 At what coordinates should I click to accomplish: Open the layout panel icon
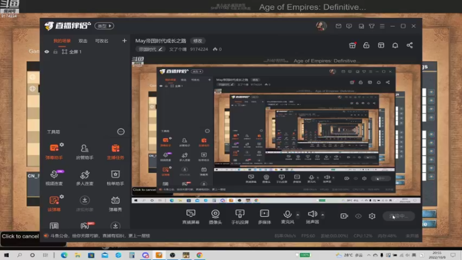pos(381,45)
